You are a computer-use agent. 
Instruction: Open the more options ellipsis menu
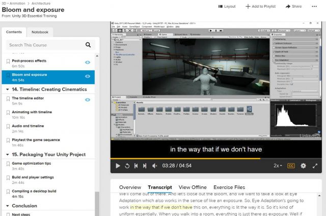(x=314, y=7)
